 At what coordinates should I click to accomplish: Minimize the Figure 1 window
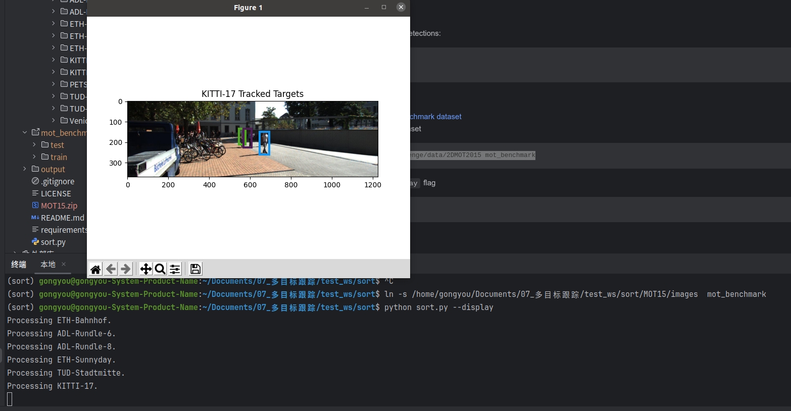pos(367,8)
